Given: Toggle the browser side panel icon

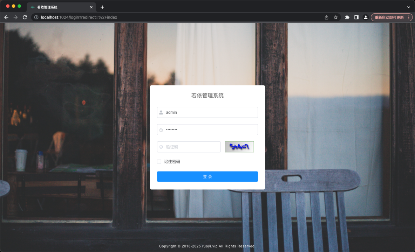Looking at the screenshot, I should pyautogui.click(x=356, y=17).
